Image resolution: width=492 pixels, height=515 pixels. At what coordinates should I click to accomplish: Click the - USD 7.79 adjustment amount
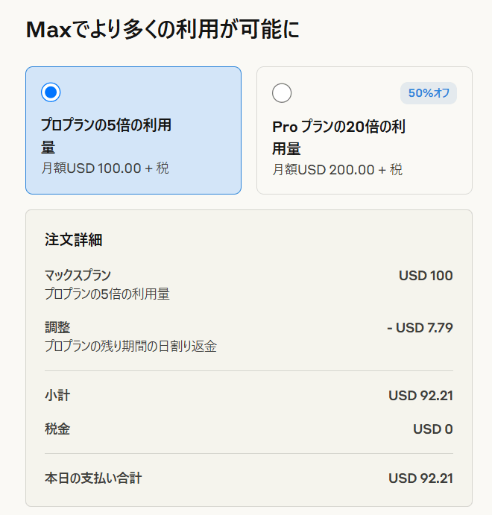(x=420, y=328)
